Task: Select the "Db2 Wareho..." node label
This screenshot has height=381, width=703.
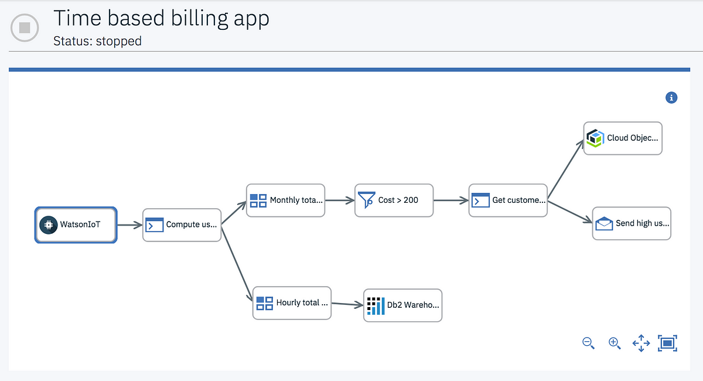Action: point(413,305)
